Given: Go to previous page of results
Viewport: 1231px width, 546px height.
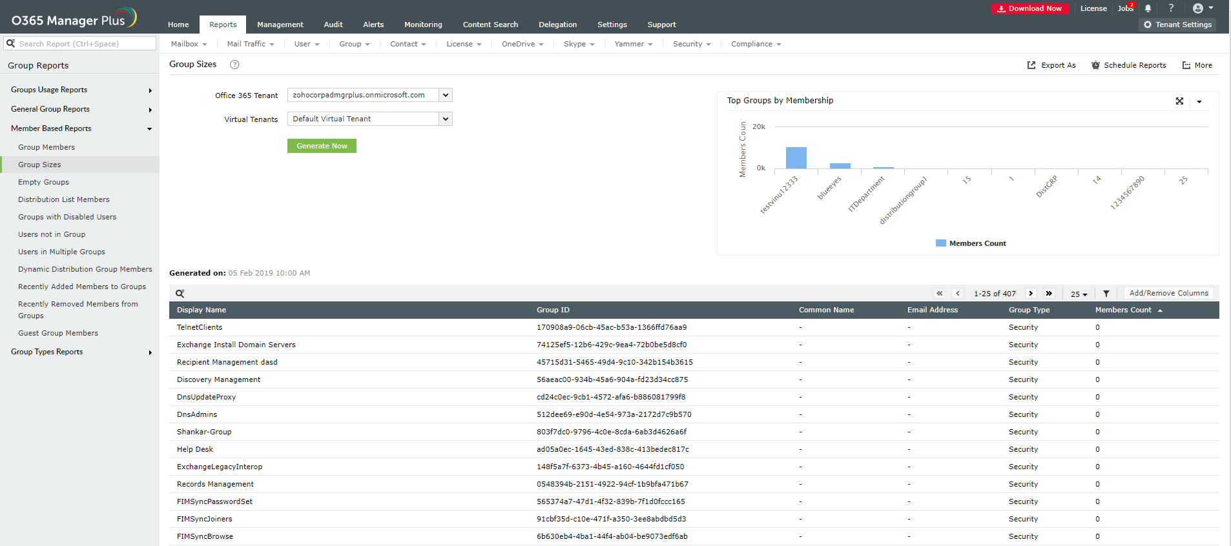Looking at the screenshot, I should click(958, 293).
